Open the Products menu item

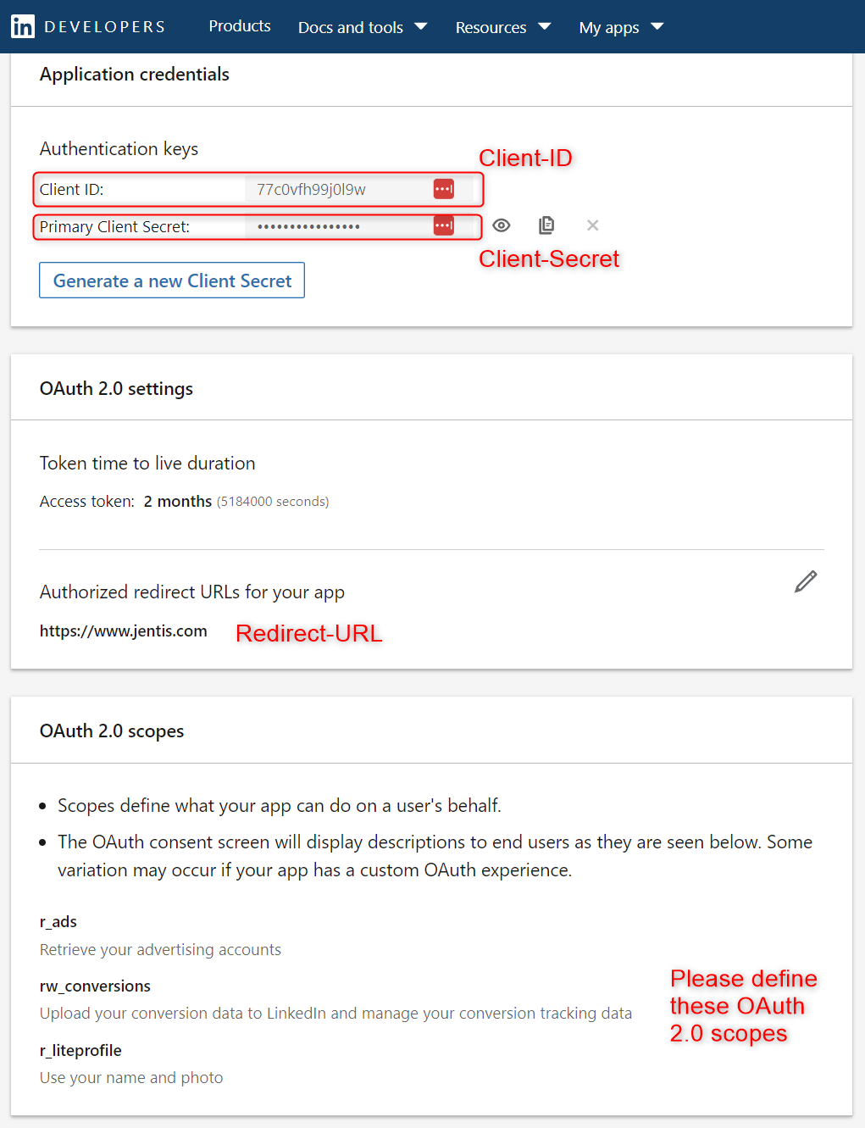pos(240,26)
